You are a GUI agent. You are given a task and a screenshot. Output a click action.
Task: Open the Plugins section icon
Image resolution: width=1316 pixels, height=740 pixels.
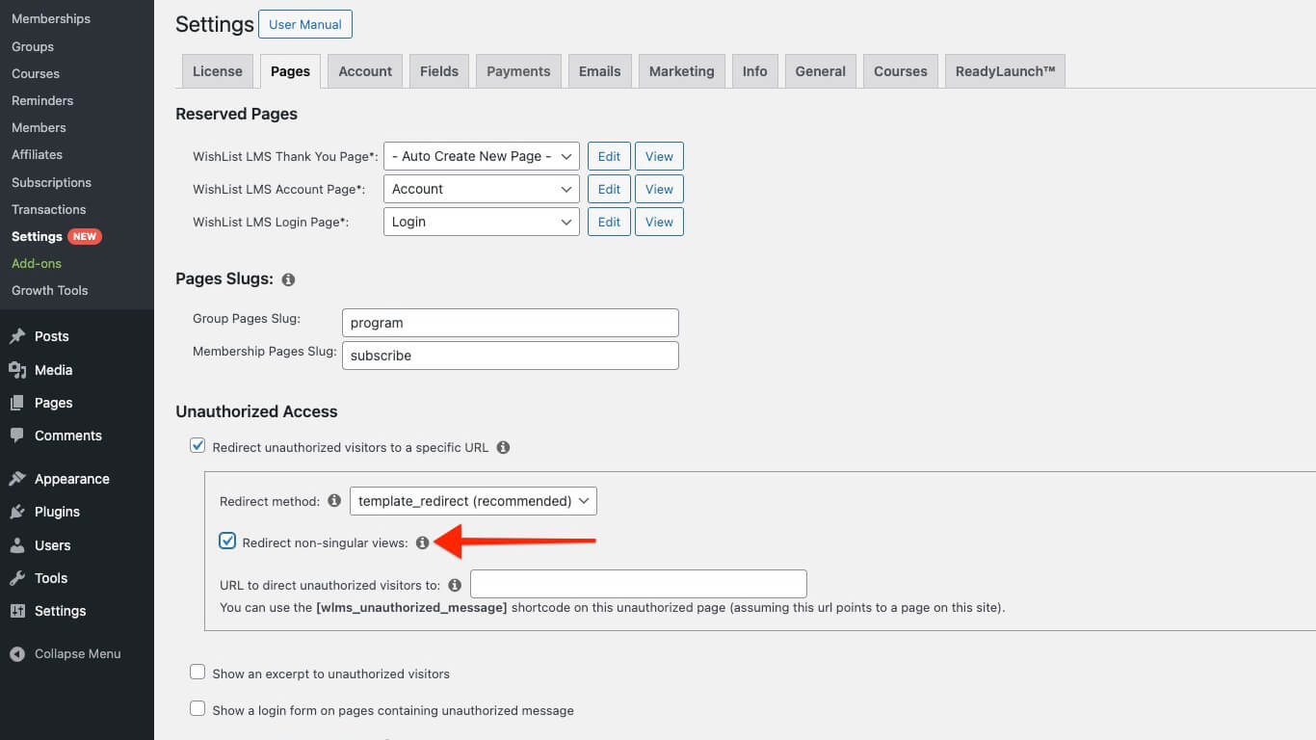point(21,512)
